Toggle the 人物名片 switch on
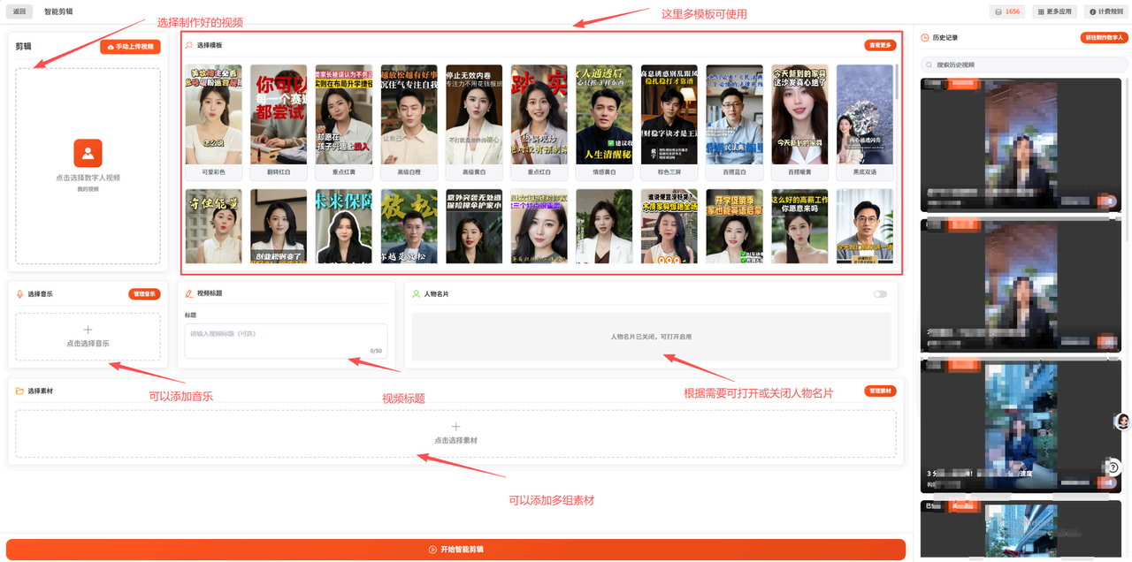Screen dimensions: 1132x562 (x=880, y=294)
